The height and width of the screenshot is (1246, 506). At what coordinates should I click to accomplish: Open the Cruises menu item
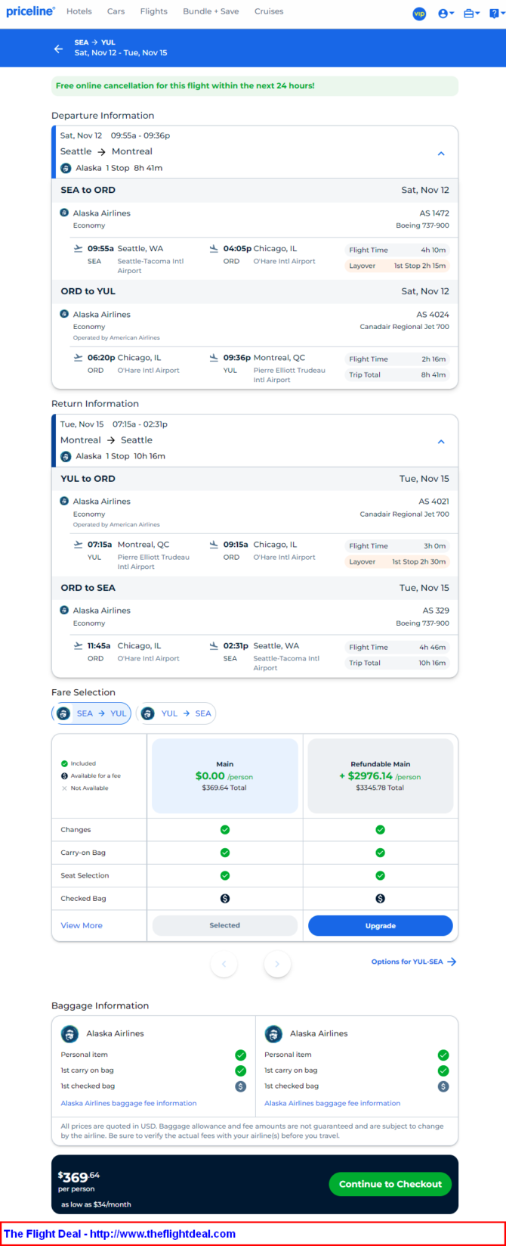269,11
